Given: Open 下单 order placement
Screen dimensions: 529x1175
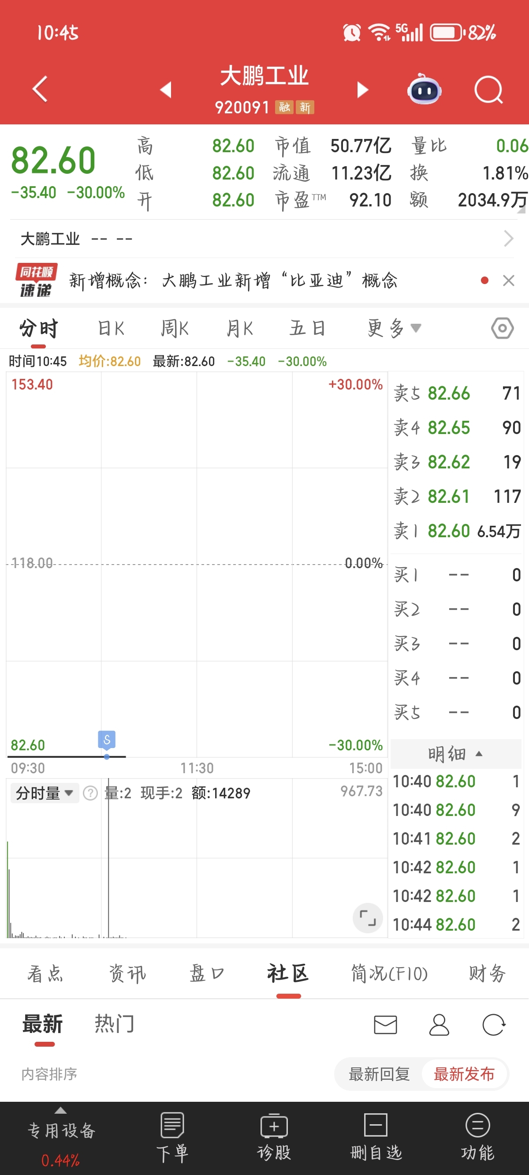Looking at the screenshot, I should click(172, 1136).
